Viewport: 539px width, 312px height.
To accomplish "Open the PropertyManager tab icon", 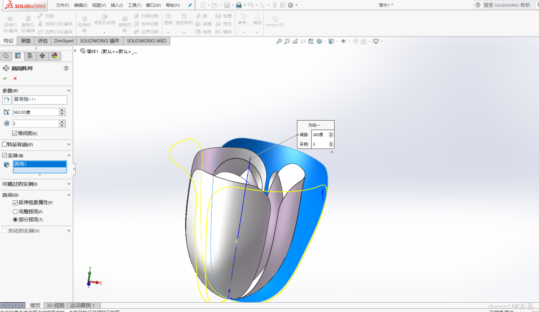I will [18, 56].
